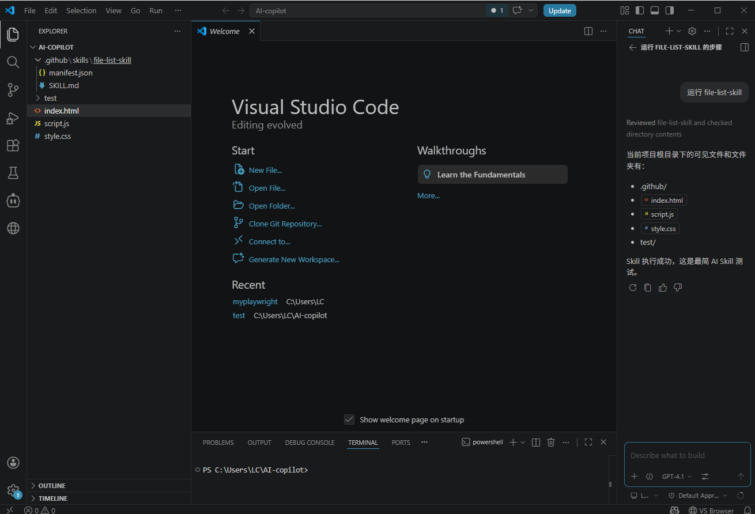Viewport: 755px width, 514px height.
Task: Add context with plus icon in chat input
Action: click(x=634, y=477)
